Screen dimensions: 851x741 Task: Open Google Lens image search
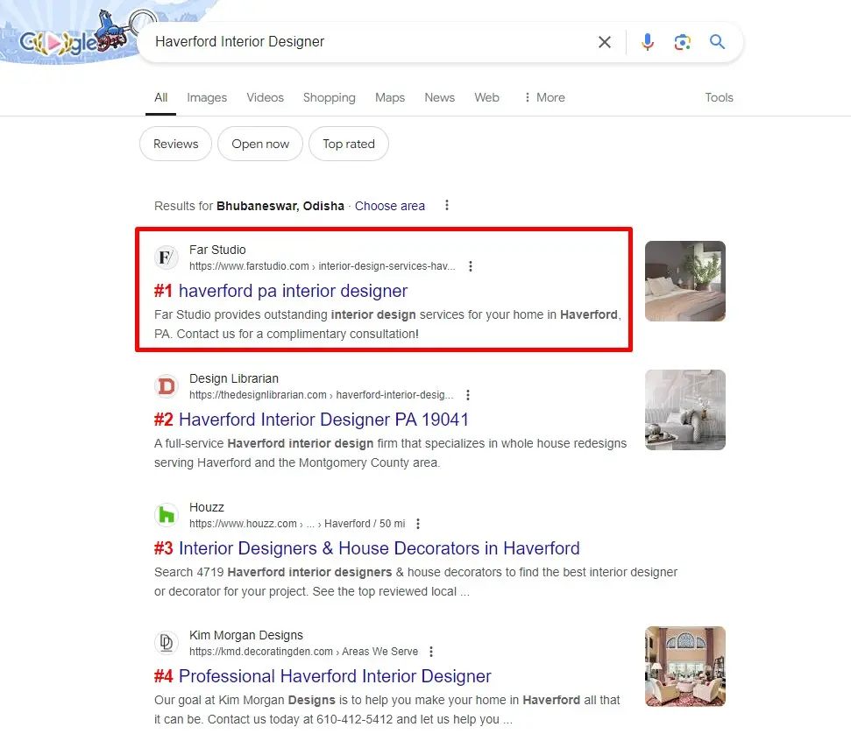click(x=683, y=42)
